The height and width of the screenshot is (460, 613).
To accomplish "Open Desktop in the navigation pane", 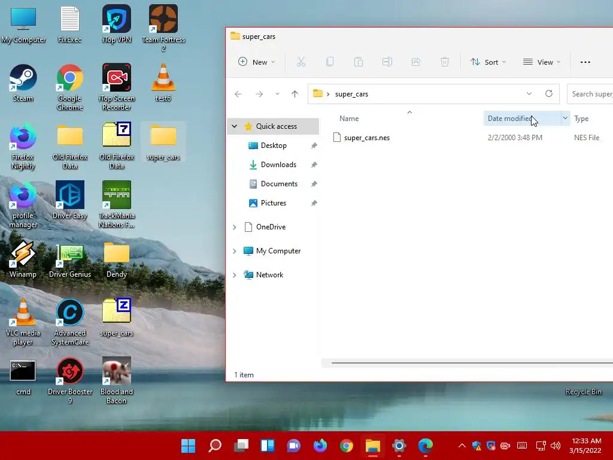I will click(x=273, y=145).
